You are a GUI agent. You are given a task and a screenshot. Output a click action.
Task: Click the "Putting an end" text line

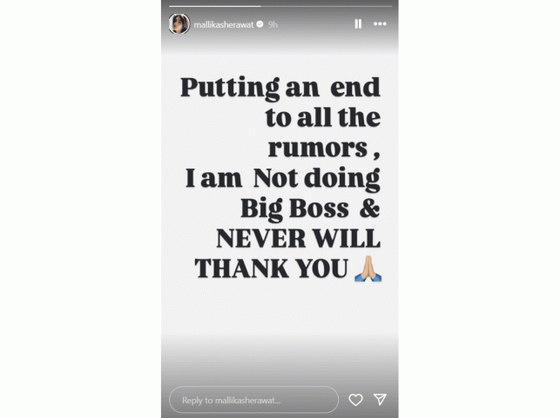tap(280, 88)
